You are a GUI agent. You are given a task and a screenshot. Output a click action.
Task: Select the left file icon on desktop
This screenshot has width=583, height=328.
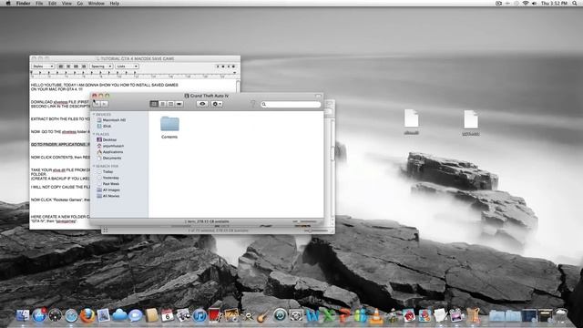[x=411, y=122]
